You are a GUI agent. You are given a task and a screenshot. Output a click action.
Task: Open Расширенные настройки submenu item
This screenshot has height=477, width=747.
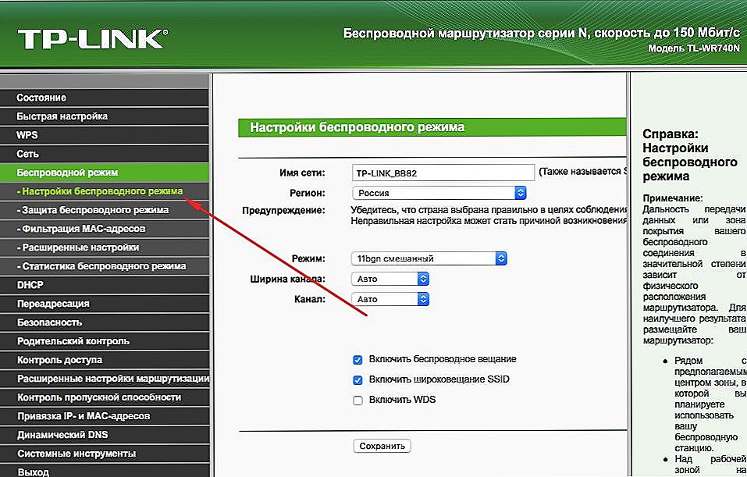click(x=105, y=247)
